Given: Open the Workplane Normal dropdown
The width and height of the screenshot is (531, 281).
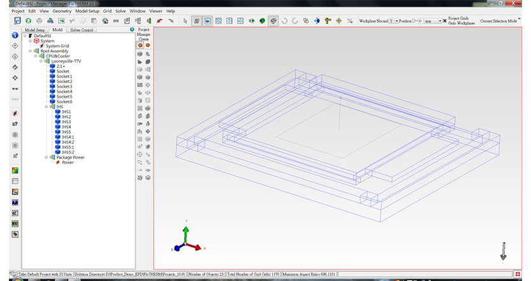Looking at the screenshot, I should pos(396,21).
